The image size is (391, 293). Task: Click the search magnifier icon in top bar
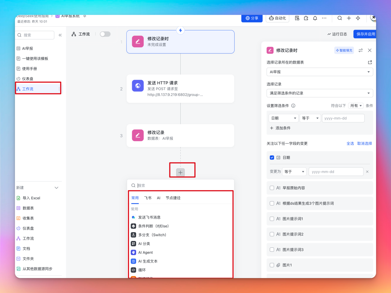(340, 18)
